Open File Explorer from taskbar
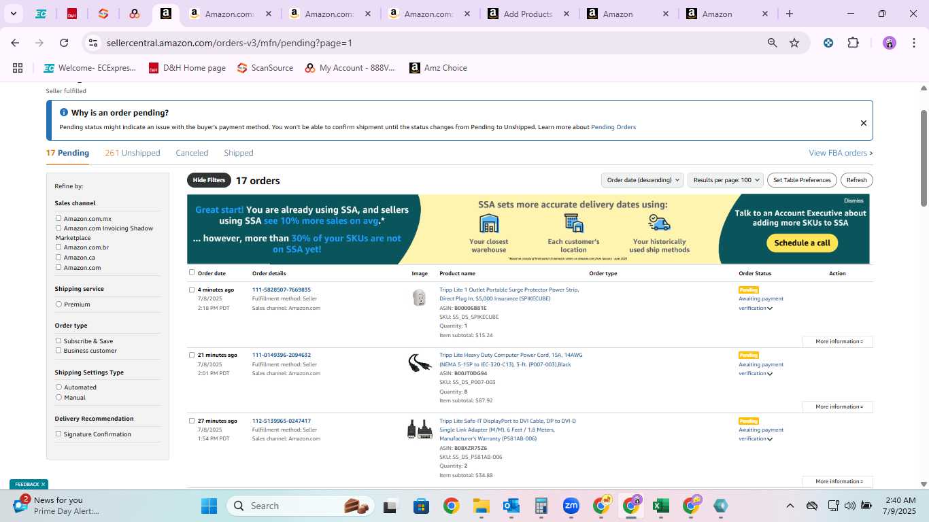 (x=482, y=506)
